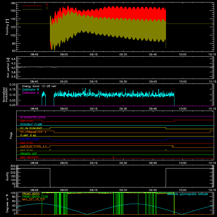Click the red X legend letter
This screenshot has width=217, height=217.
(x=47, y=5)
